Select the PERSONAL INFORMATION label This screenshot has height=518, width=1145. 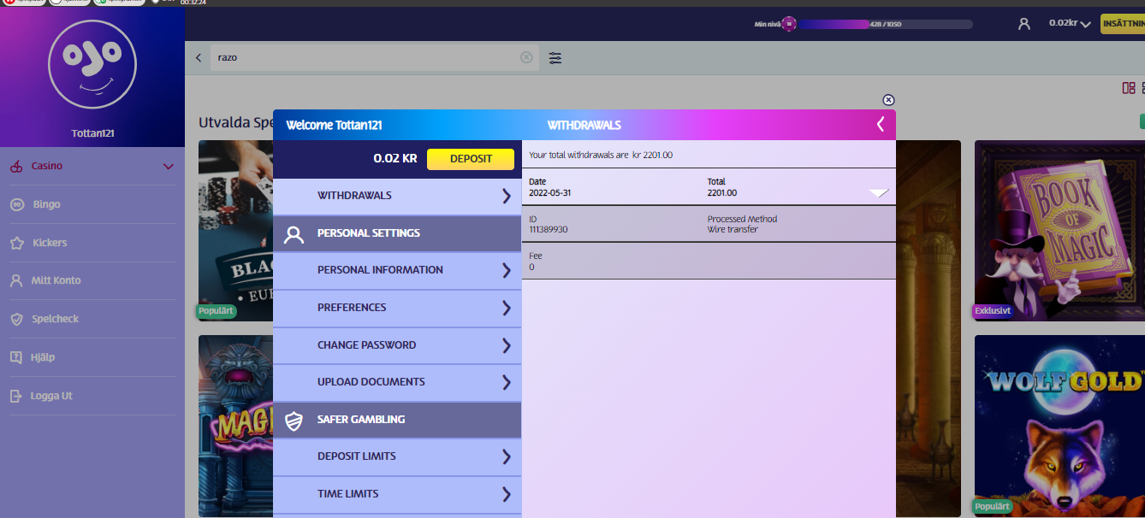pos(380,270)
